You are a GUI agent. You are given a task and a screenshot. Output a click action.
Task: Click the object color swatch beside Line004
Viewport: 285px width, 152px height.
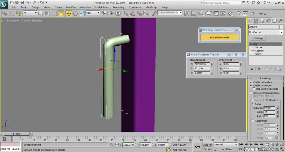tap(281, 27)
